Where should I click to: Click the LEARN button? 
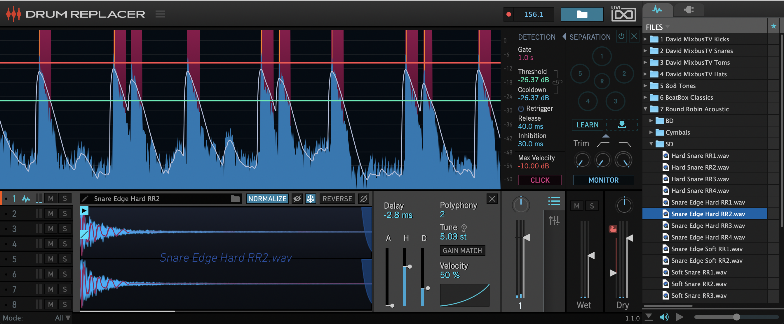587,125
